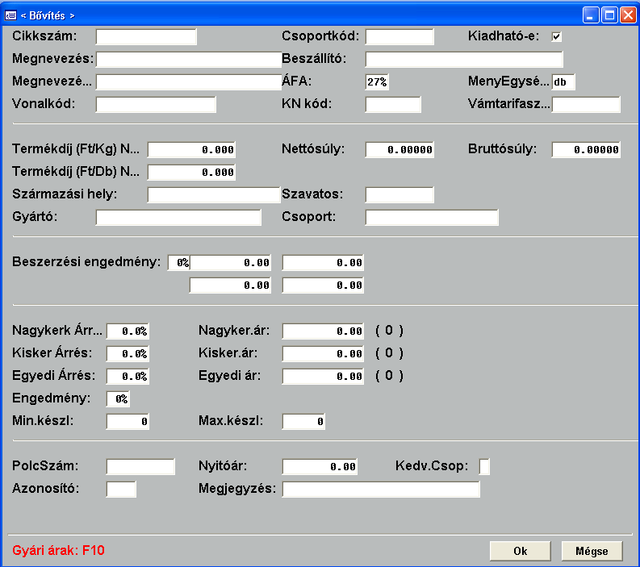Click the Gyártó text field
Image resolution: width=640 pixels, height=567 pixels.
(x=178, y=218)
